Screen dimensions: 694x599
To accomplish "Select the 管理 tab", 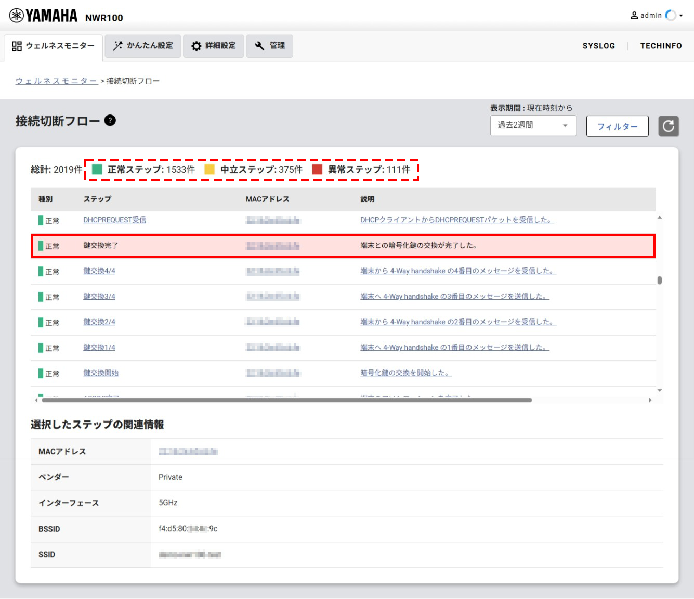I will (x=269, y=46).
